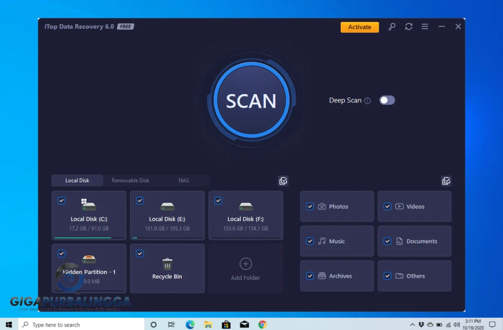Image resolution: width=503 pixels, height=330 pixels.
Task: Uncheck Local Disk (E:) checkbox
Action: click(140, 201)
